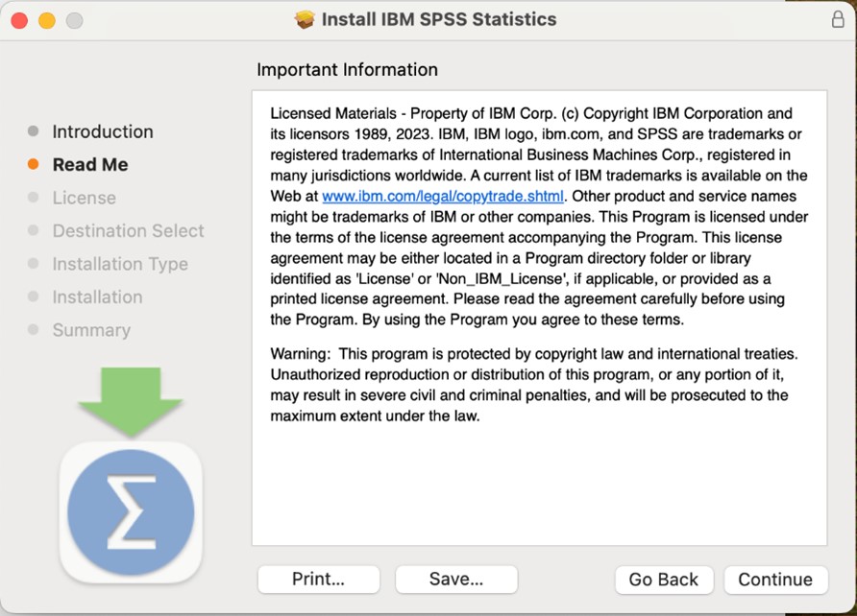Screen dimensions: 857x616
Task: Click the Introduction step bullet dot
Action: click(x=34, y=131)
